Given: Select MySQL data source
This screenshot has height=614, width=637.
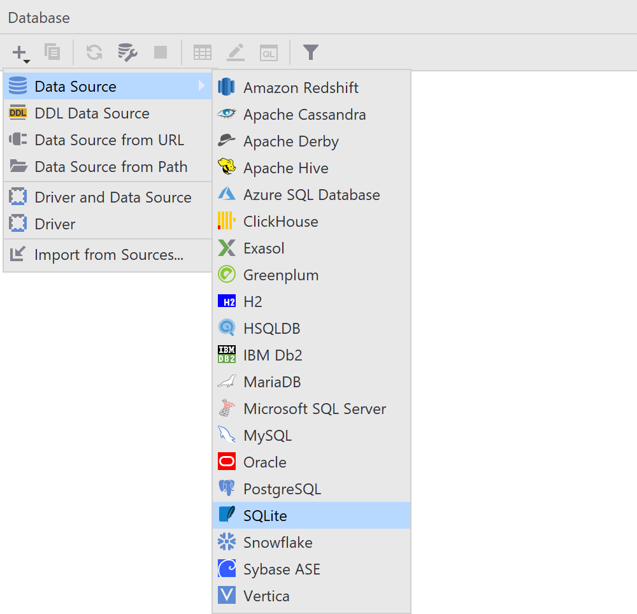Looking at the screenshot, I should (x=311, y=435).
